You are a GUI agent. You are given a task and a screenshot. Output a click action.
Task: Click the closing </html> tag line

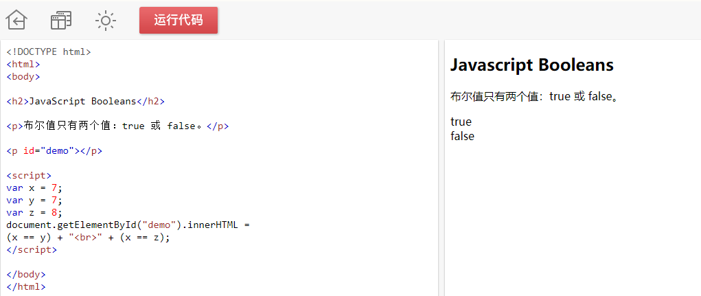pos(26,287)
